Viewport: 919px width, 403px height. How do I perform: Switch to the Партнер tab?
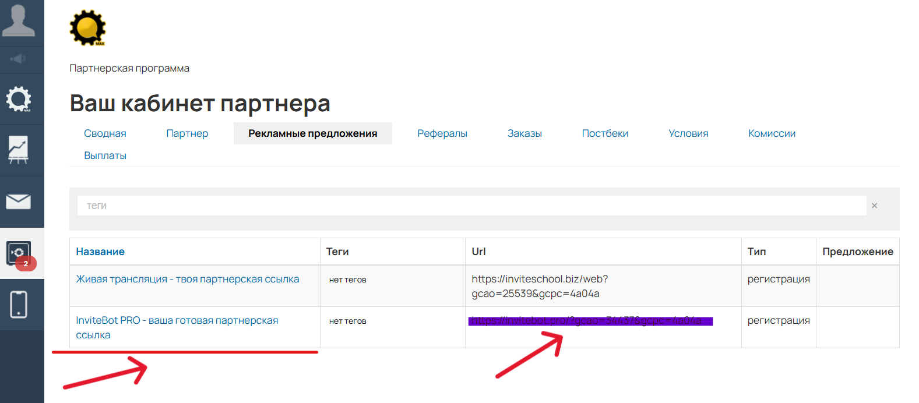tap(187, 133)
